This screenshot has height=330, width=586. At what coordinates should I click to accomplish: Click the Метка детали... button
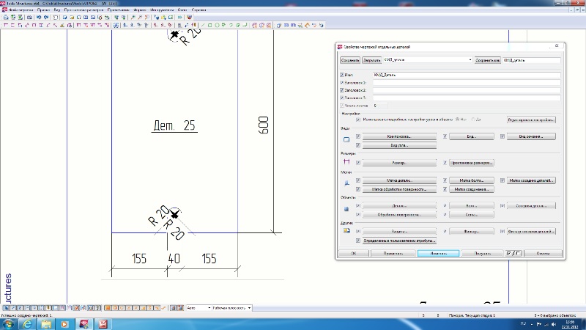[400, 180]
